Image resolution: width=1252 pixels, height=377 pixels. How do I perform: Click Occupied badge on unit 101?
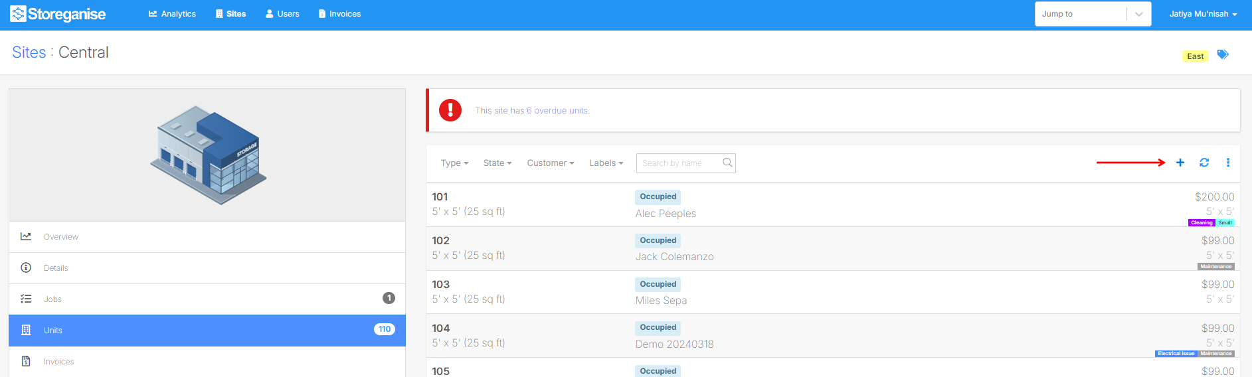(658, 197)
